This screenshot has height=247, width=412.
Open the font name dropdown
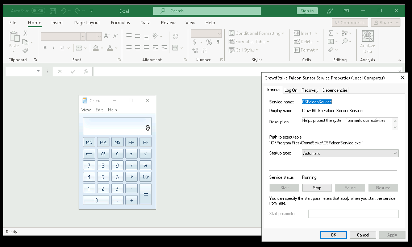click(x=83, y=36)
